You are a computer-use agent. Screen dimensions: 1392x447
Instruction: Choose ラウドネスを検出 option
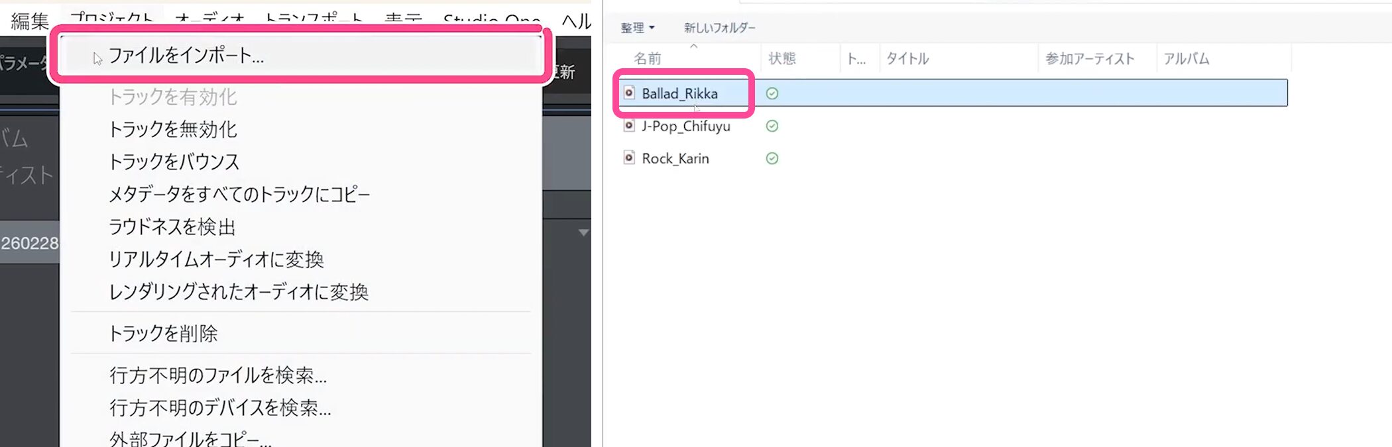coord(172,226)
